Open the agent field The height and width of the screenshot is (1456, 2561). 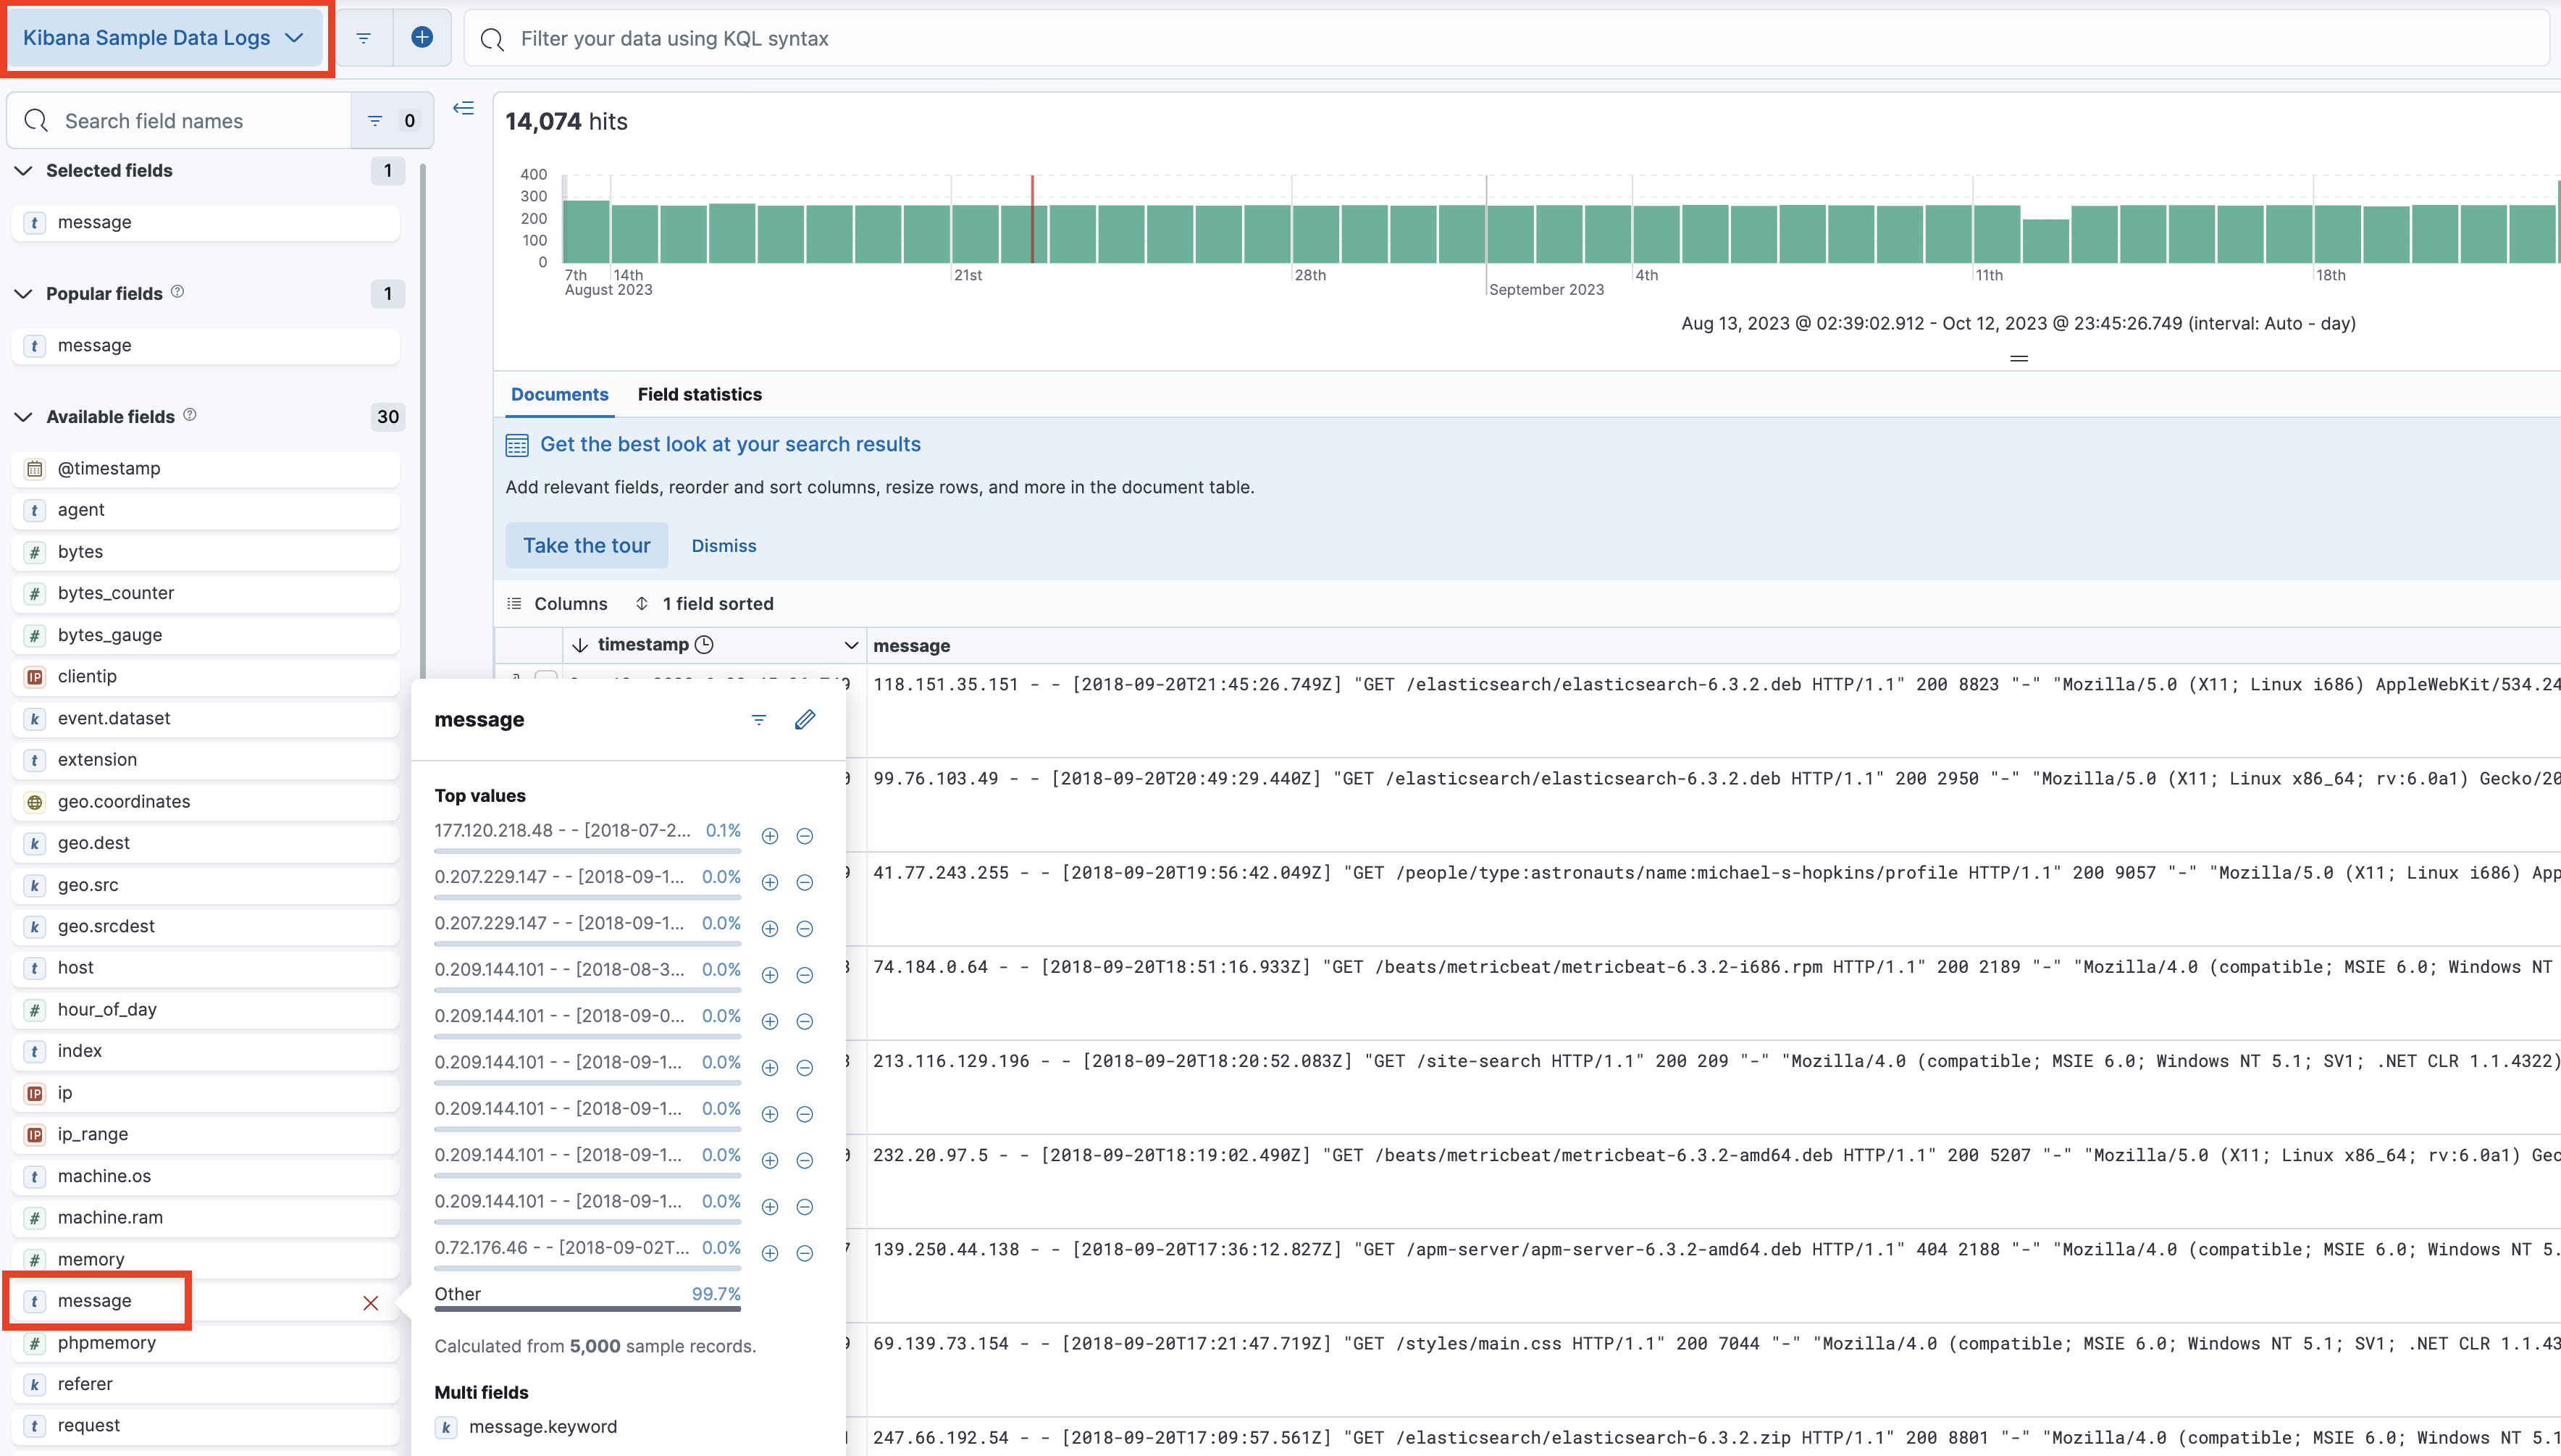[206, 510]
